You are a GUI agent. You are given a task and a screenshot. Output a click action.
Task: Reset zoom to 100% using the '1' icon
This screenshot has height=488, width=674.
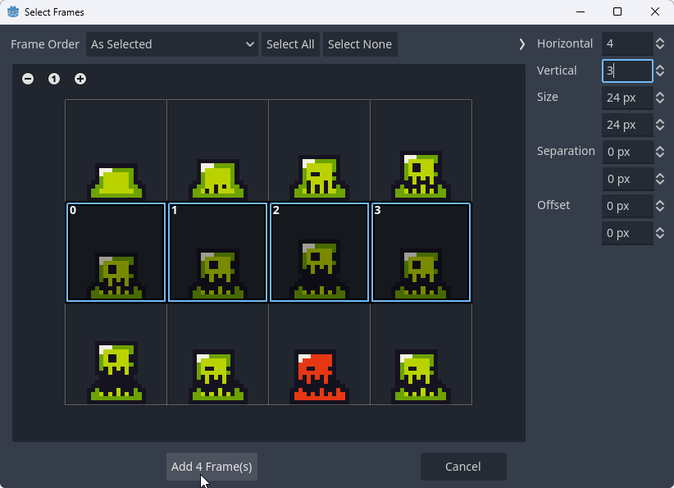[x=54, y=79]
